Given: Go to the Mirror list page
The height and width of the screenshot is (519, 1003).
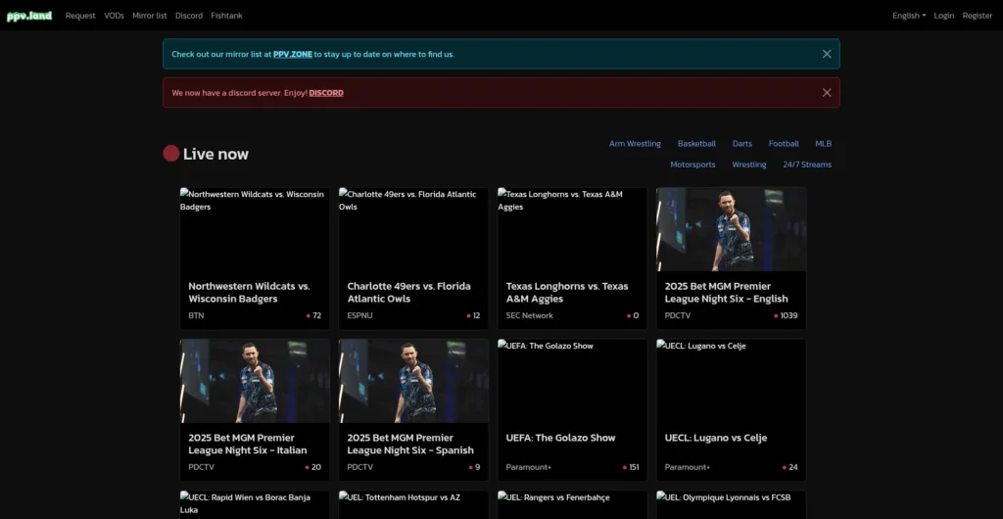Looking at the screenshot, I should [x=150, y=16].
